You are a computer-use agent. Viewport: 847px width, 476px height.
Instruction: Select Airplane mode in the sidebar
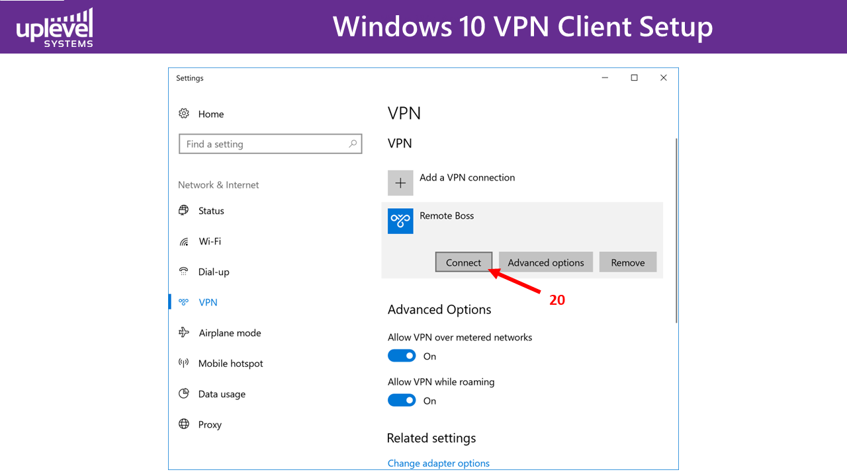(x=230, y=333)
